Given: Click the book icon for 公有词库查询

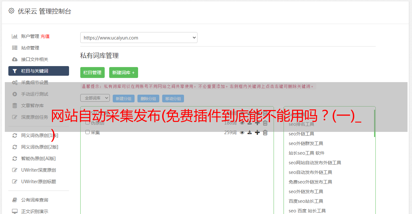Looking at the screenshot, I should (x=14, y=200).
